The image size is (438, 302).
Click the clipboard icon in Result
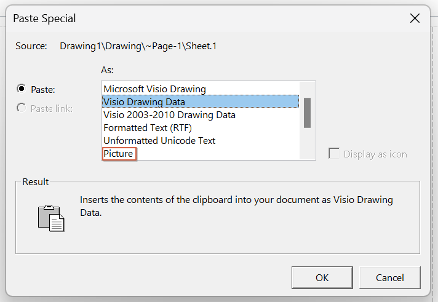pos(51,218)
